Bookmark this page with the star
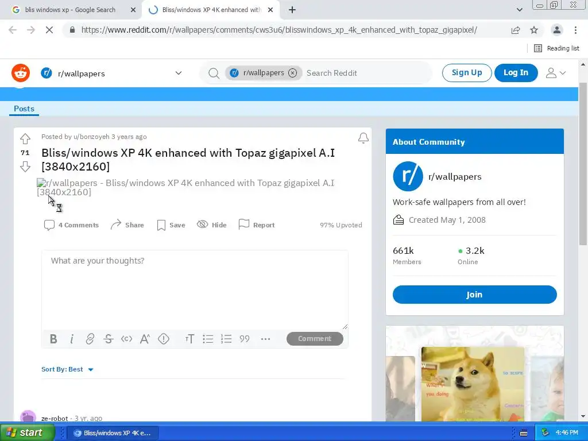Image resolution: width=588 pixels, height=441 pixels. [534, 30]
